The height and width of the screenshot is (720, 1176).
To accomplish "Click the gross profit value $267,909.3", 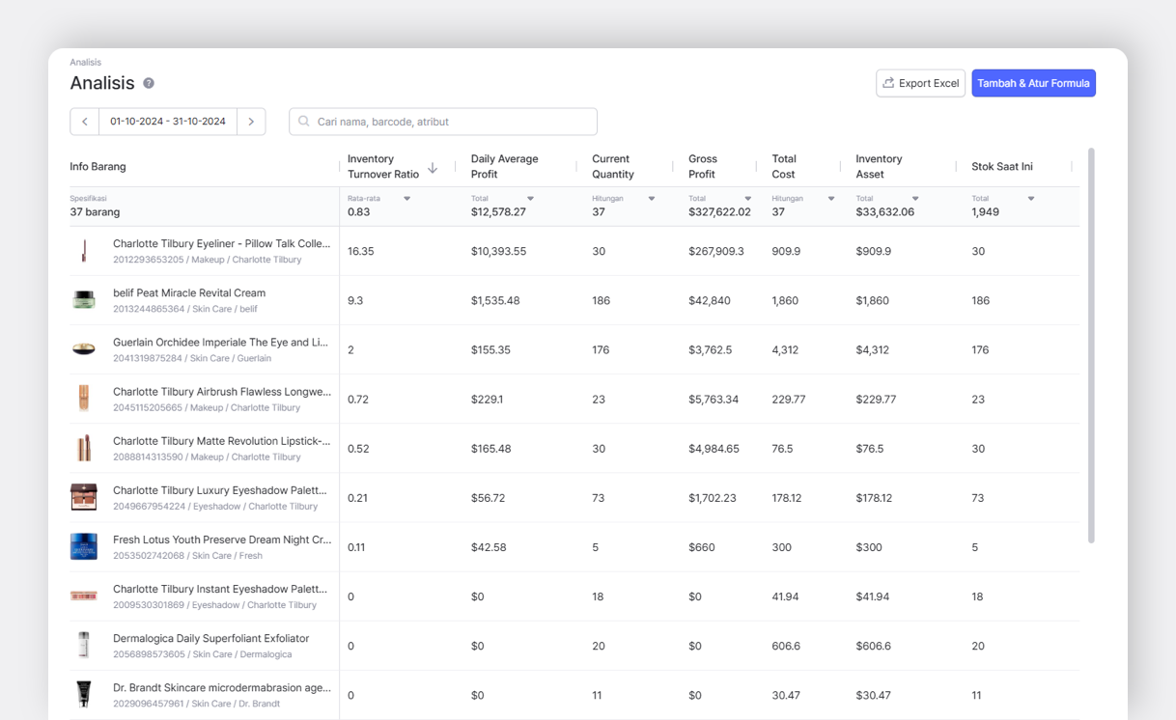I will click(716, 251).
